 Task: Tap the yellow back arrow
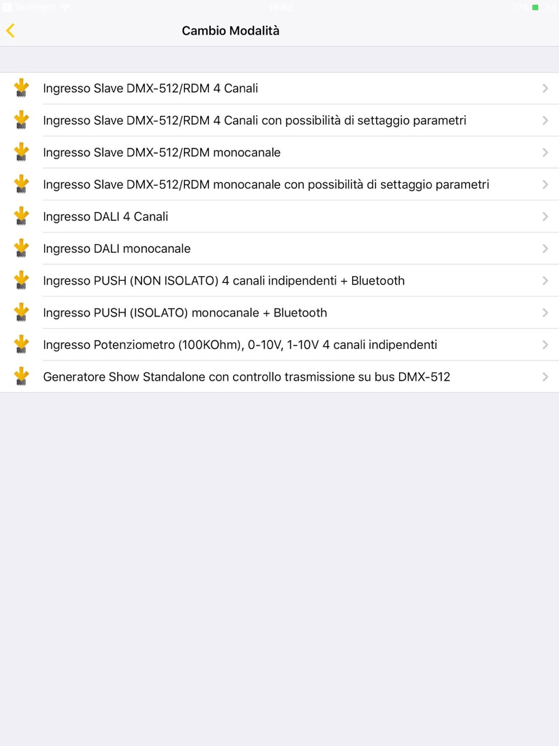pos(11,31)
